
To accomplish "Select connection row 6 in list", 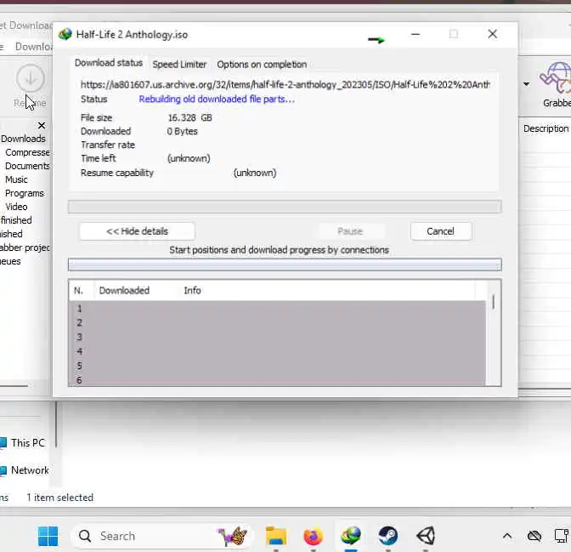I will tap(277, 379).
